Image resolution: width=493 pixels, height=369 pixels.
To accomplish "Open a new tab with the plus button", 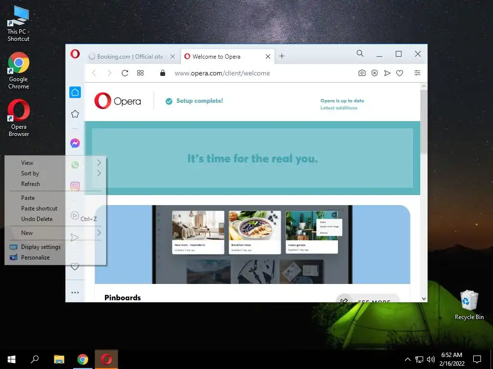I will pyautogui.click(x=282, y=56).
